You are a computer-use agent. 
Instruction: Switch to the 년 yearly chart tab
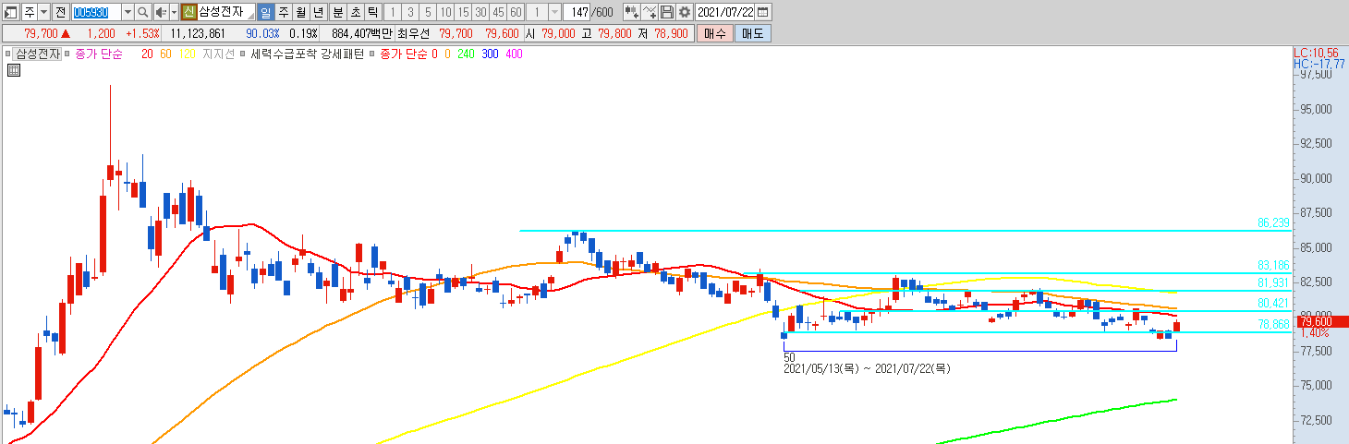point(319,12)
